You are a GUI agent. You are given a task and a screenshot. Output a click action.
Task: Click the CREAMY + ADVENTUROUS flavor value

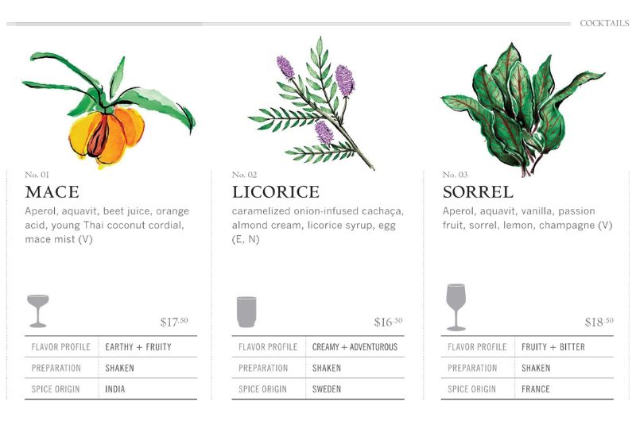click(x=355, y=347)
